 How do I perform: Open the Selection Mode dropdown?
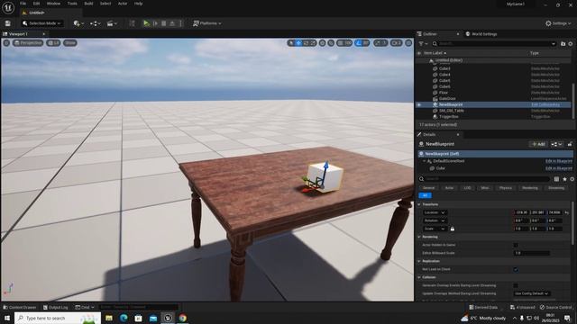point(41,23)
